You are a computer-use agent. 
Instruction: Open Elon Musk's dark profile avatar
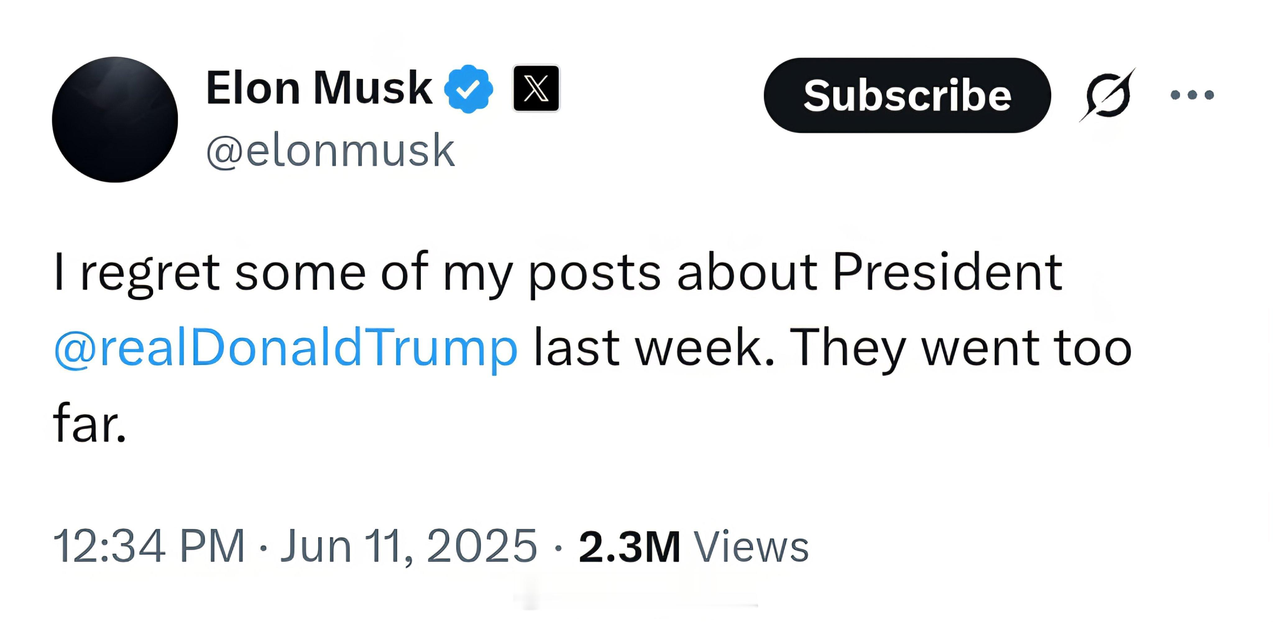[115, 120]
